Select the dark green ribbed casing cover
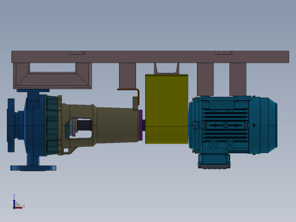 [52, 125]
